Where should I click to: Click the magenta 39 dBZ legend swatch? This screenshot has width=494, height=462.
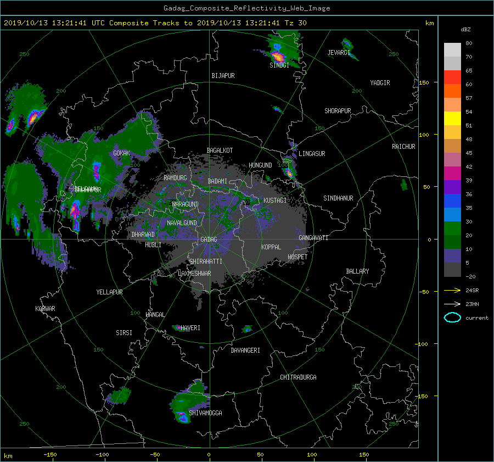pyautogui.click(x=452, y=173)
